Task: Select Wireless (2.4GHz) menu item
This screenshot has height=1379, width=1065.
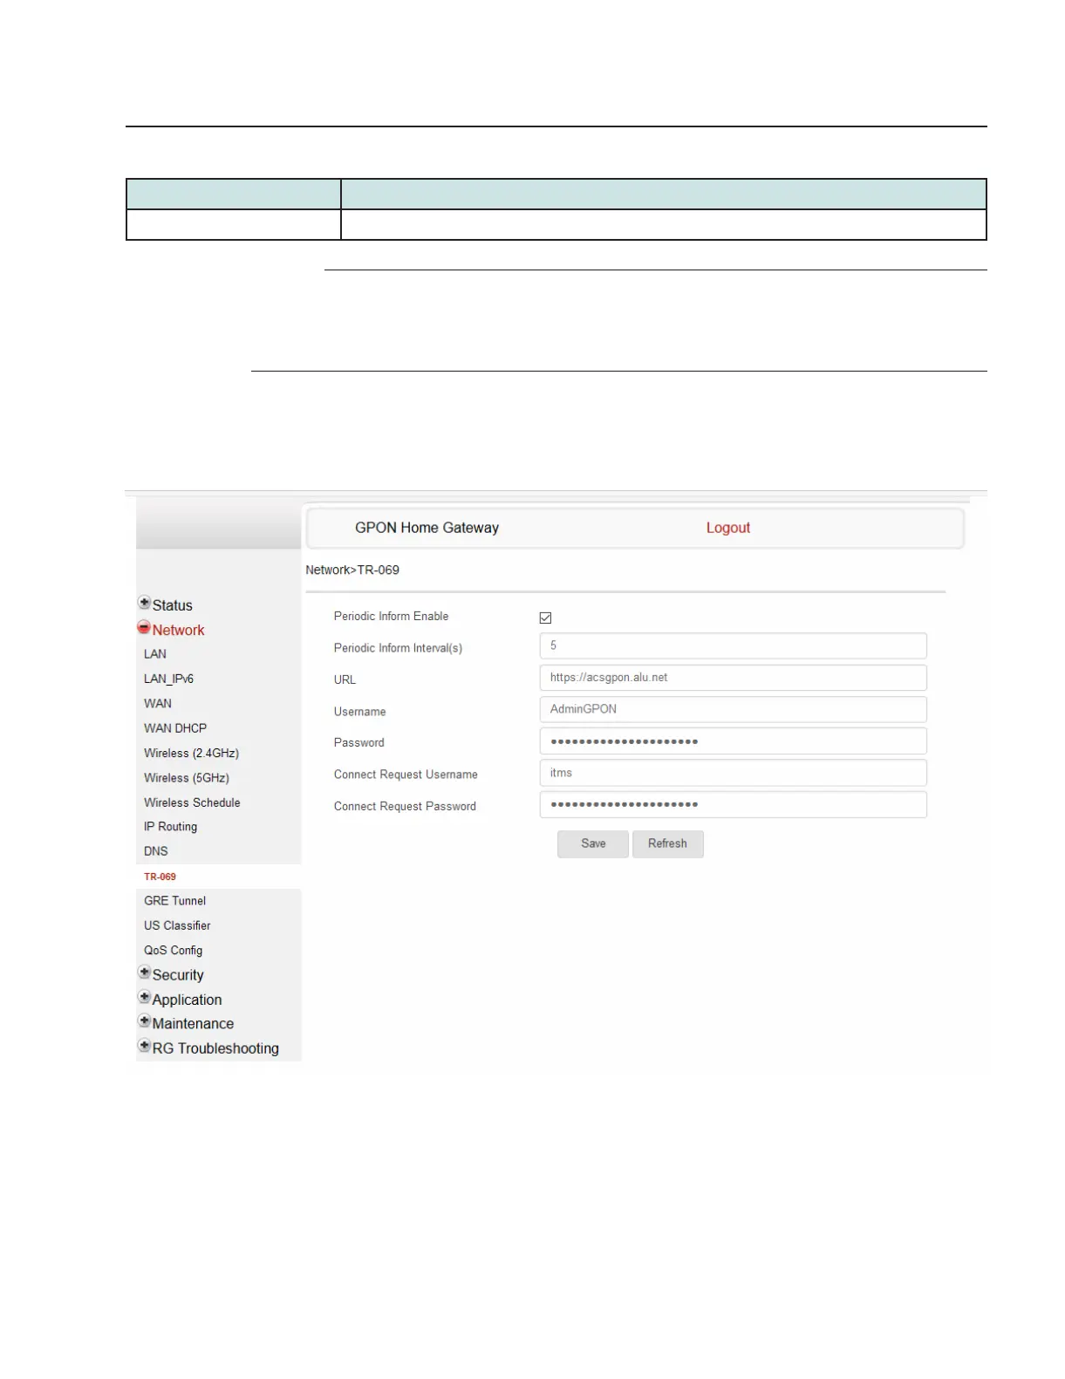Action: pos(192,753)
